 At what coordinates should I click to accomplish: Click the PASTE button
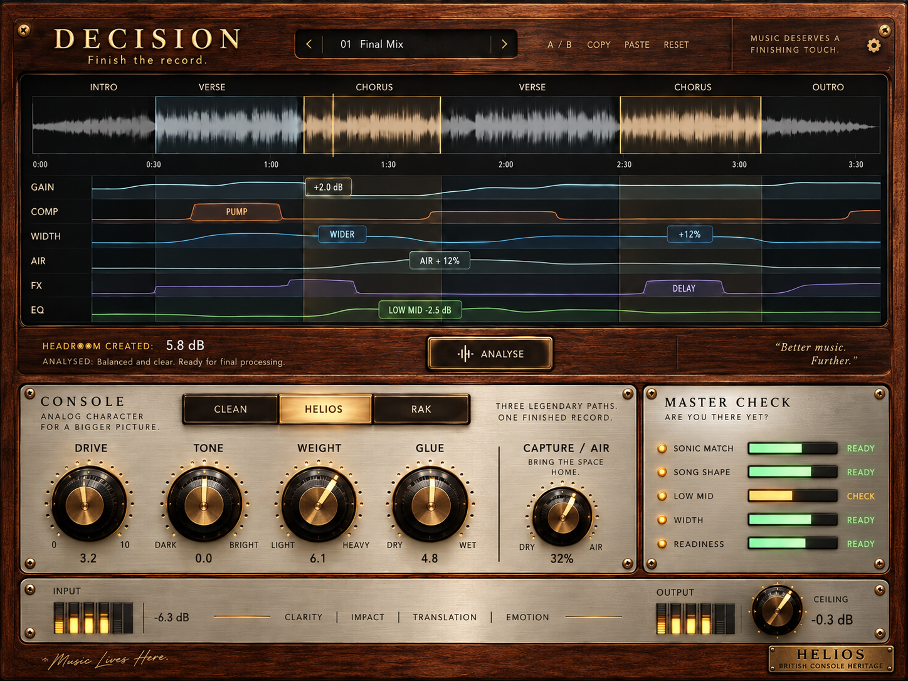point(637,45)
